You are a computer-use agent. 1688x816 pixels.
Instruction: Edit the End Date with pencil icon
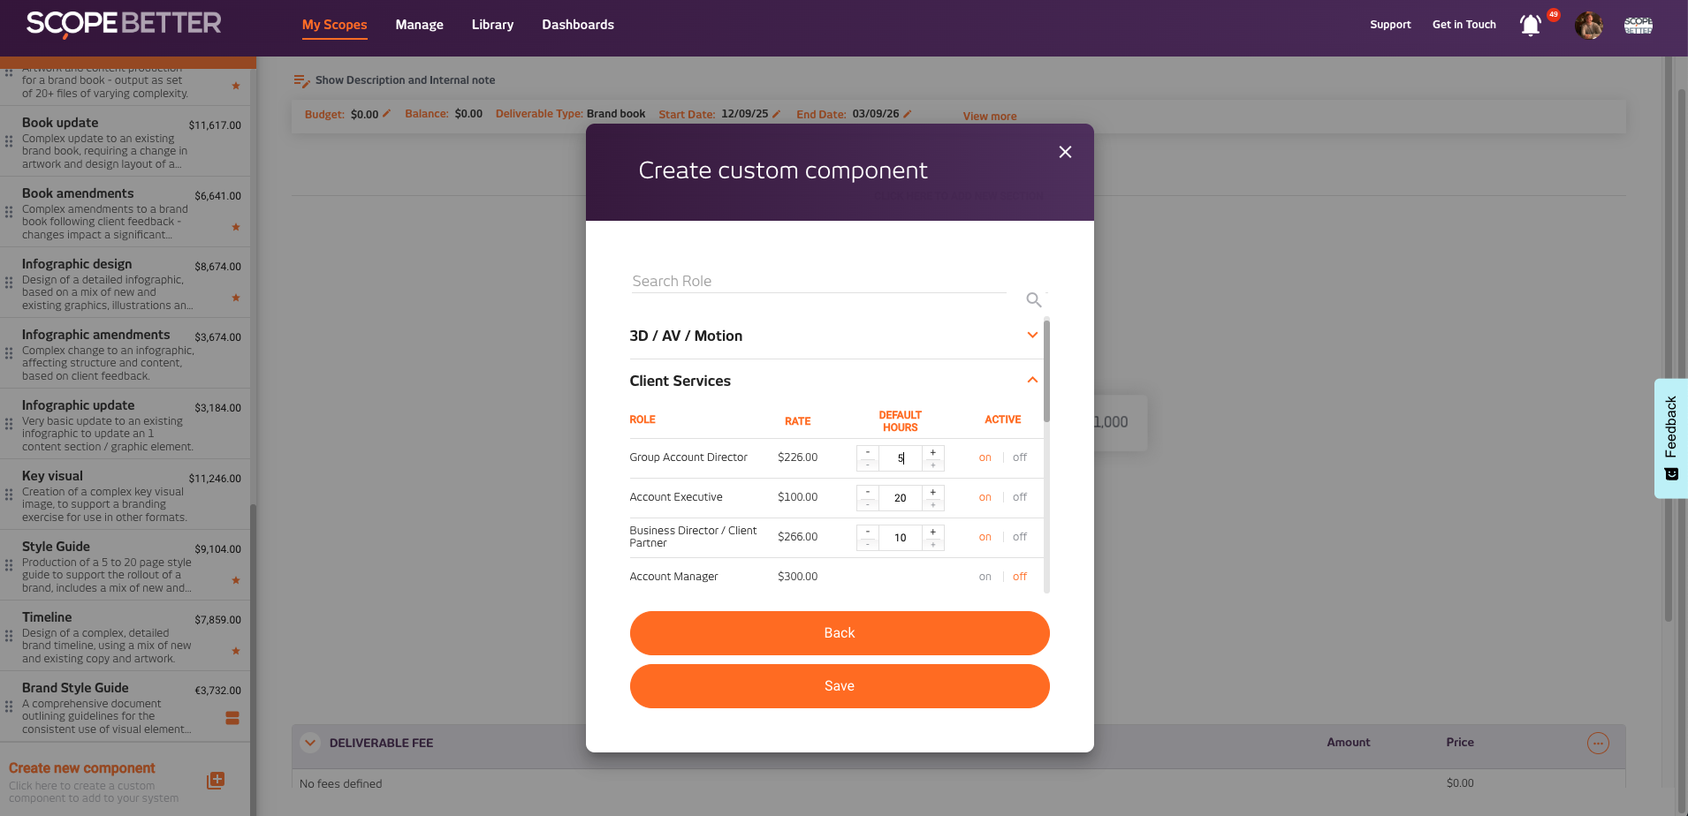(x=908, y=114)
